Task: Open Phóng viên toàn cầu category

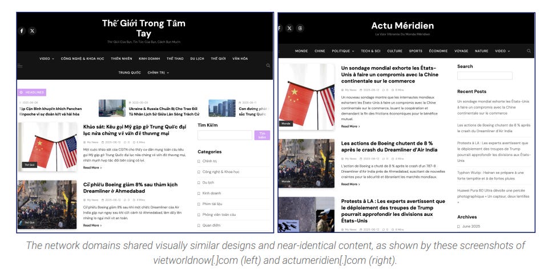Action: 219,215
